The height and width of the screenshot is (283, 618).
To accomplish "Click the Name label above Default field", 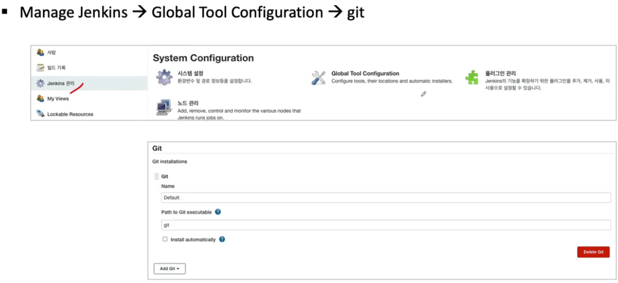I will click(x=168, y=186).
